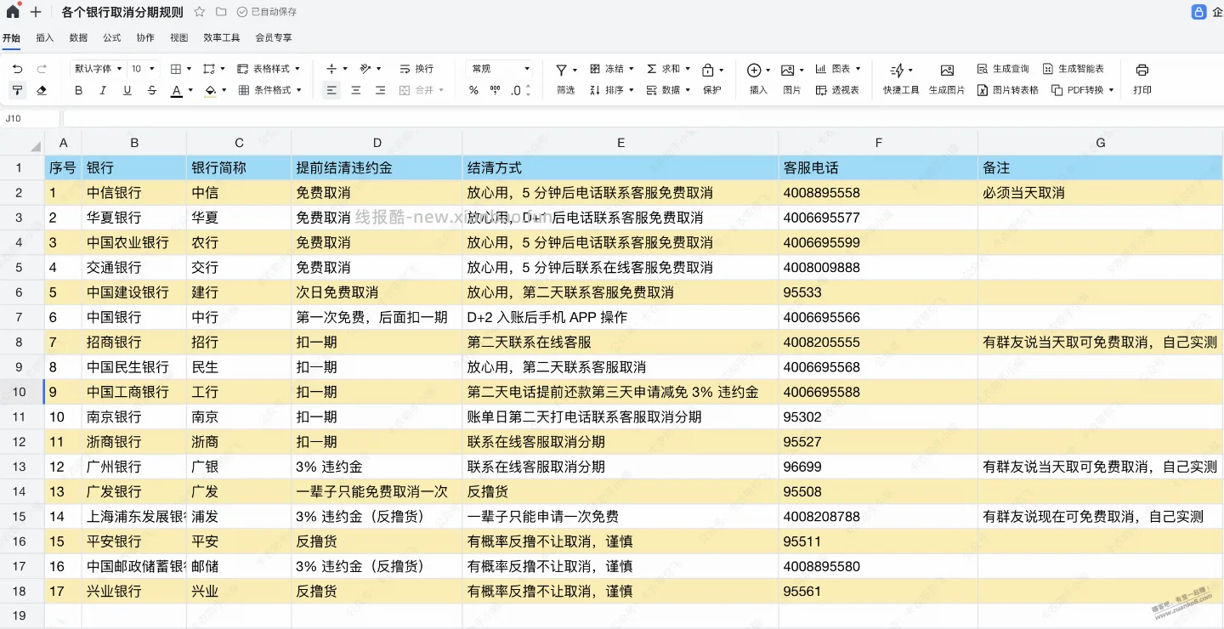Viewport: 1224px width, 629px height.
Task: Click the 数据 toolbar button with list icon
Action: [x=668, y=90]
